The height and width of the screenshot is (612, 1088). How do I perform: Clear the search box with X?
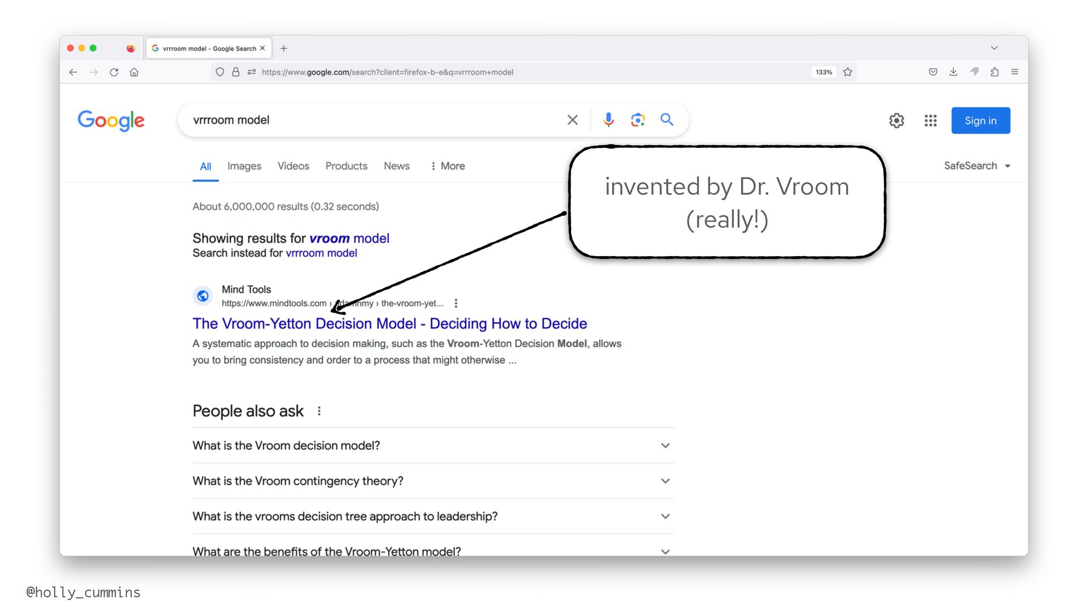pyautogui.click(x=572, y=120)
